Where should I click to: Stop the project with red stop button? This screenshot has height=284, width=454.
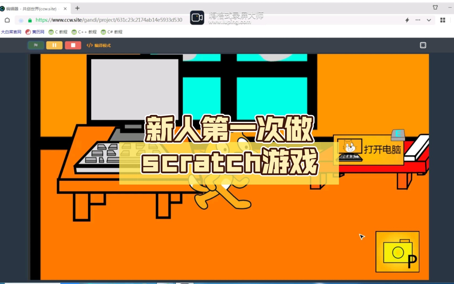[x=73, y=45]
